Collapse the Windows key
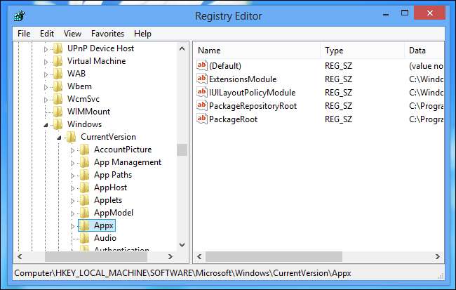The width and height of the screenshot is (456, 290). pyautogui.click(x=46, y=125)
